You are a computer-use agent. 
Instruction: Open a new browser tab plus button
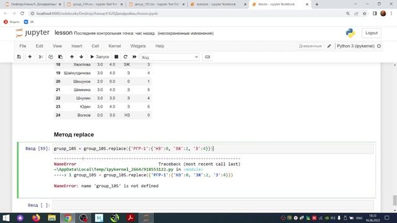point(317,4)
